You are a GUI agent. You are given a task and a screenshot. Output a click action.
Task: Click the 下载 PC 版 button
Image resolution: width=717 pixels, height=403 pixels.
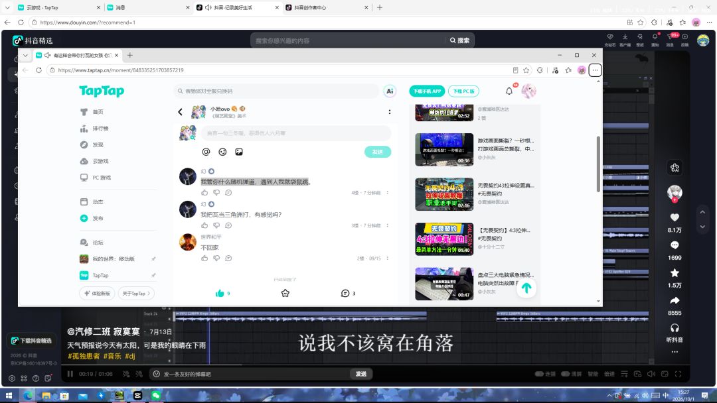tap(463, 91)
